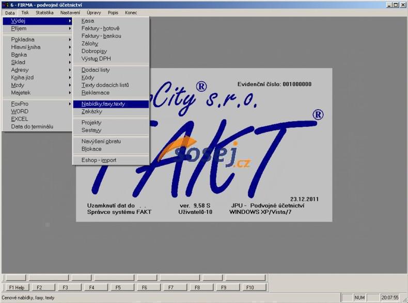Expand the Sklad submenu
408x303 pixels.
point(38,62)
